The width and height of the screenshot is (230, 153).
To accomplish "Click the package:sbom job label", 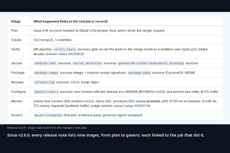I will click(139, 73).
